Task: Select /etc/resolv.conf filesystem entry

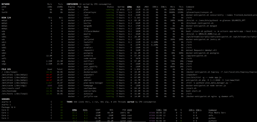Action: [11, 88]
